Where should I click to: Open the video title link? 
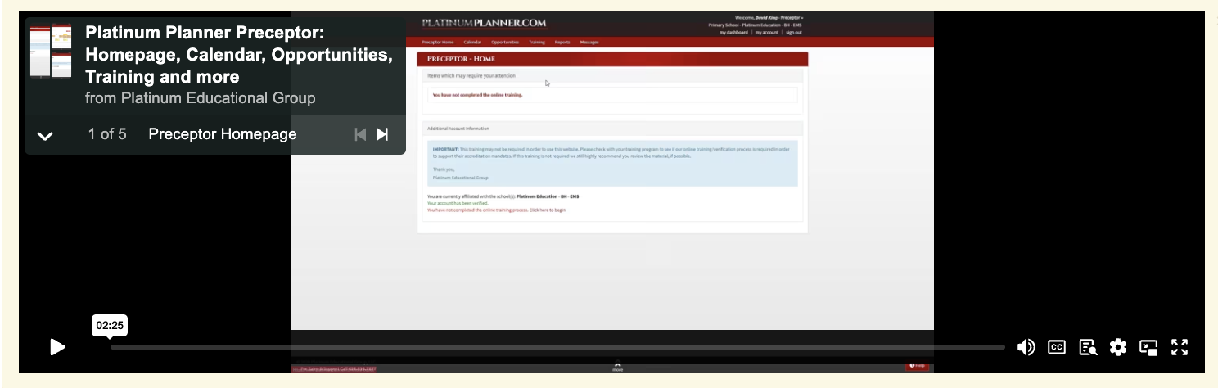tap(239, 55)
